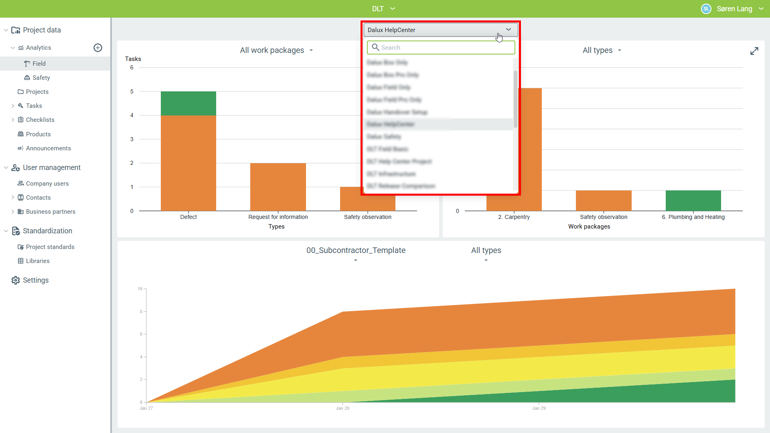This screenshot has width=770, height=433.
Task: Click the Settings gear icon
Action: tap(16, 280)
